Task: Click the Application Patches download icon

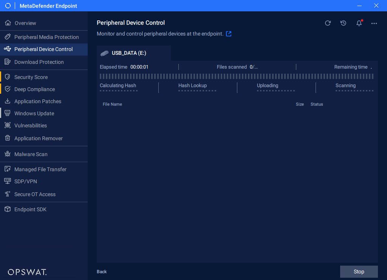Action: [8, 101]
